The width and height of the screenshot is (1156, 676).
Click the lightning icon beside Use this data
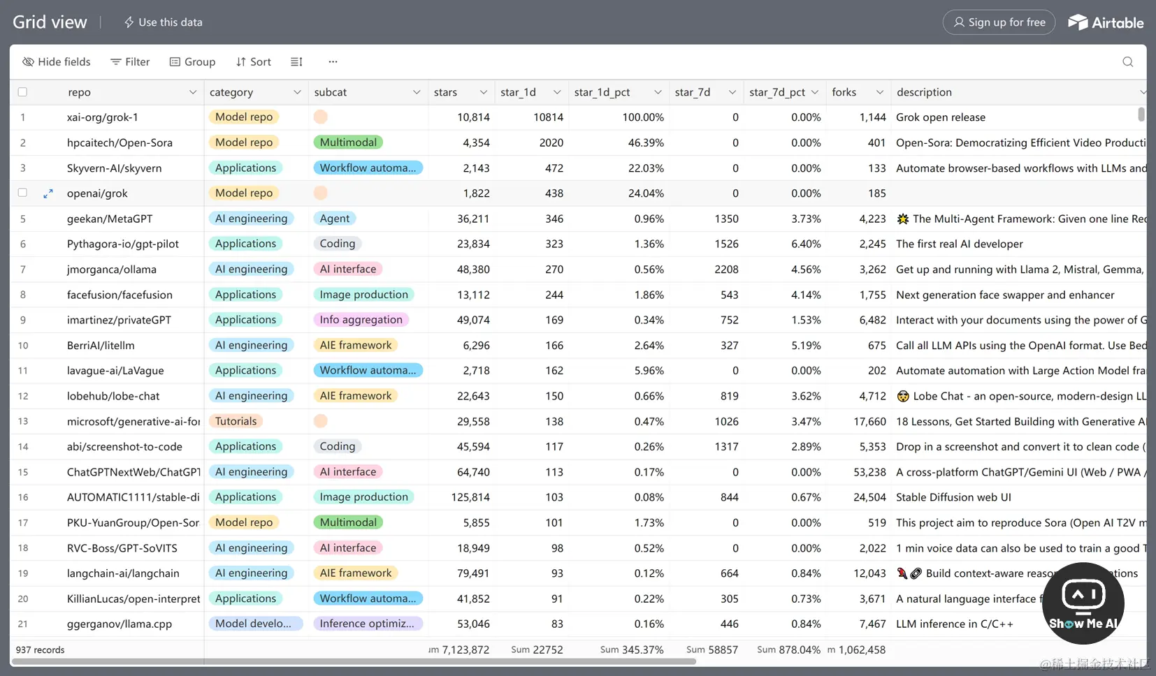point(129,22)
